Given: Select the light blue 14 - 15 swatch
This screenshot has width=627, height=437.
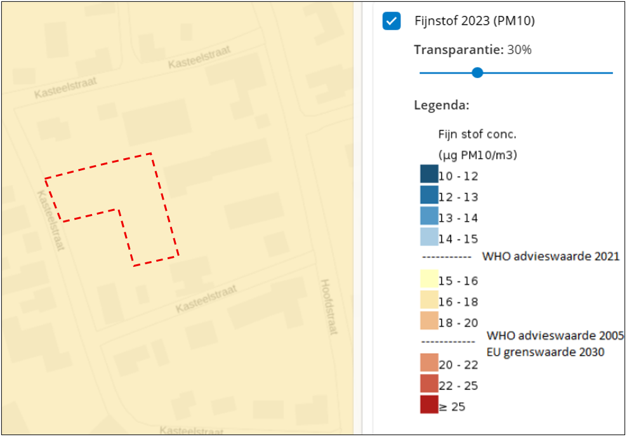Looking at the screenshot, I should tap(429, 236).
